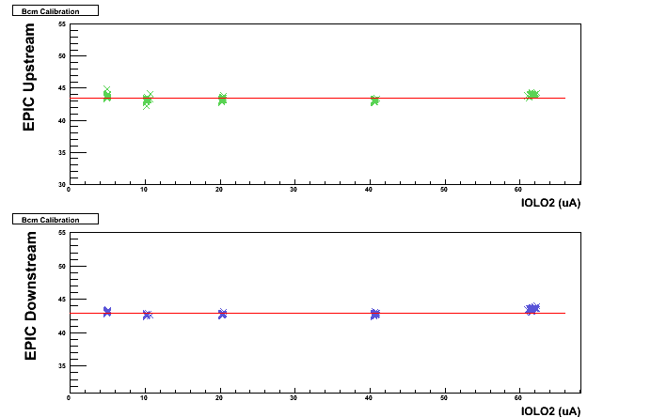The image size is (651, 417).
Task: Click y-axis tick label 55 on upstream plot
Action: [x=62, y=24]
